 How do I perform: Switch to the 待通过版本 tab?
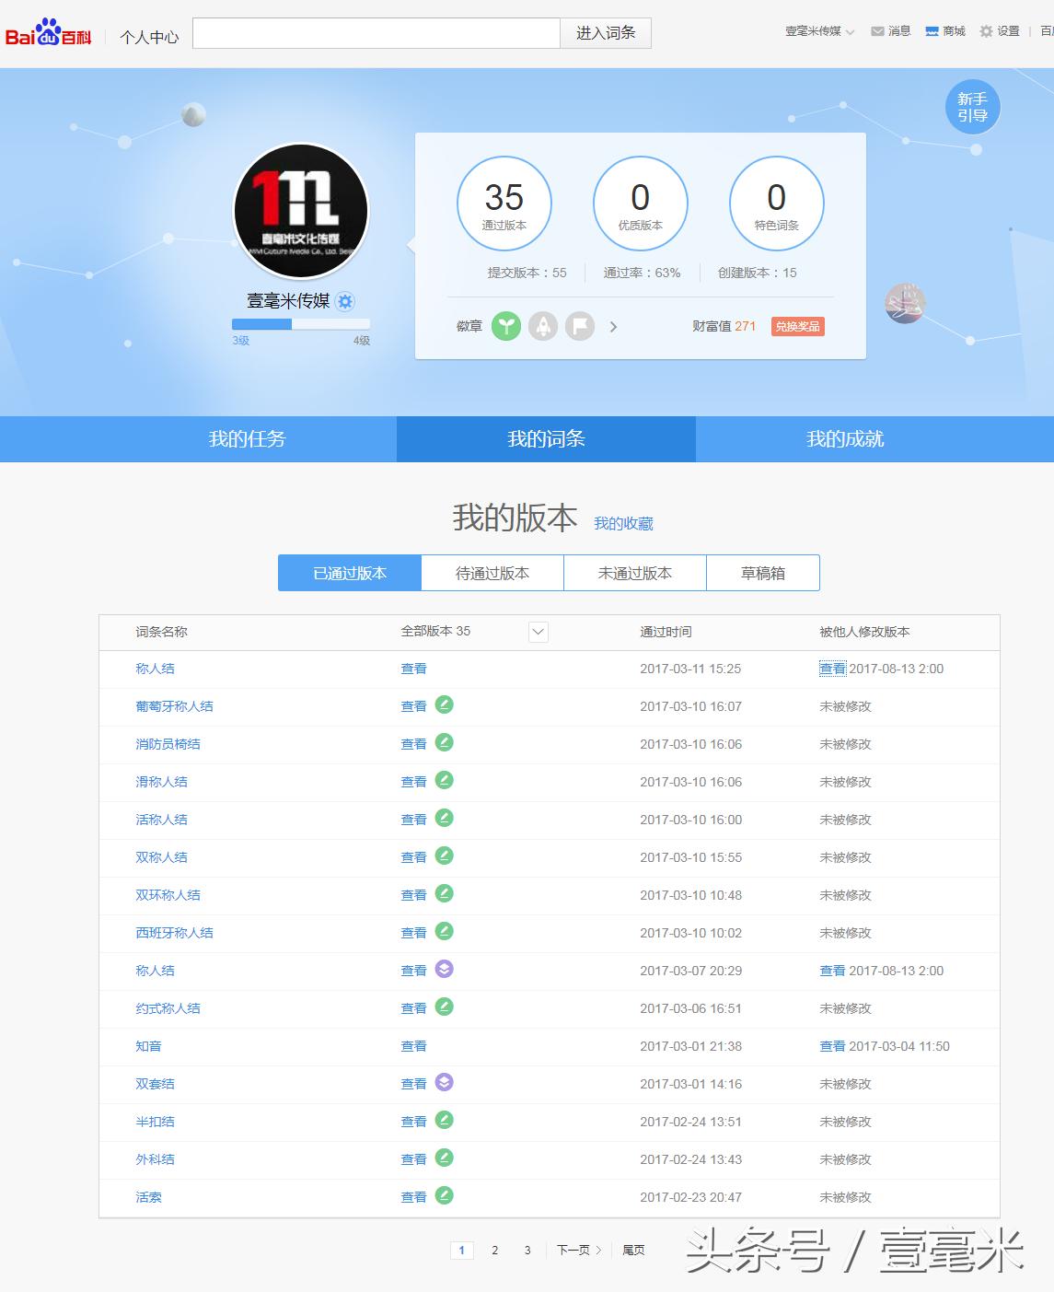click(492, 572)
